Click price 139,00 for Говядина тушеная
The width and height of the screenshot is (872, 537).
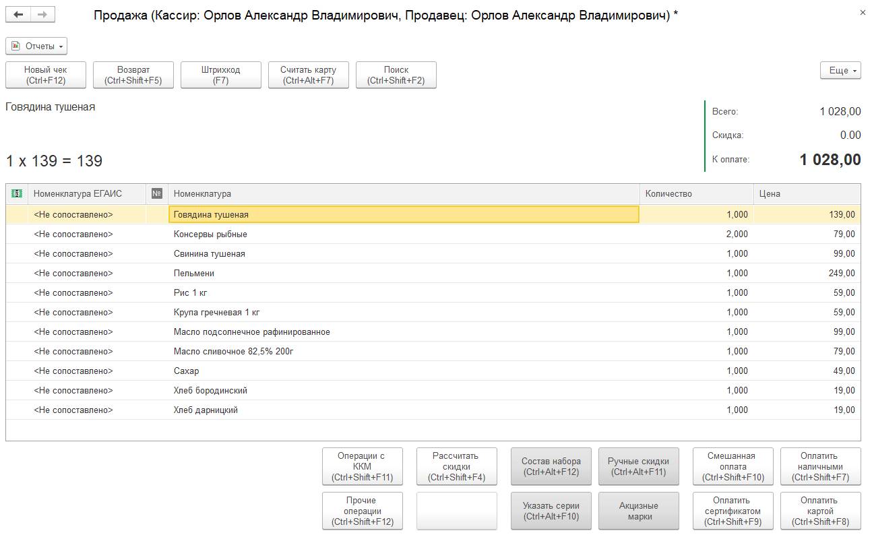pyautogui.click(x=807, y=215)
